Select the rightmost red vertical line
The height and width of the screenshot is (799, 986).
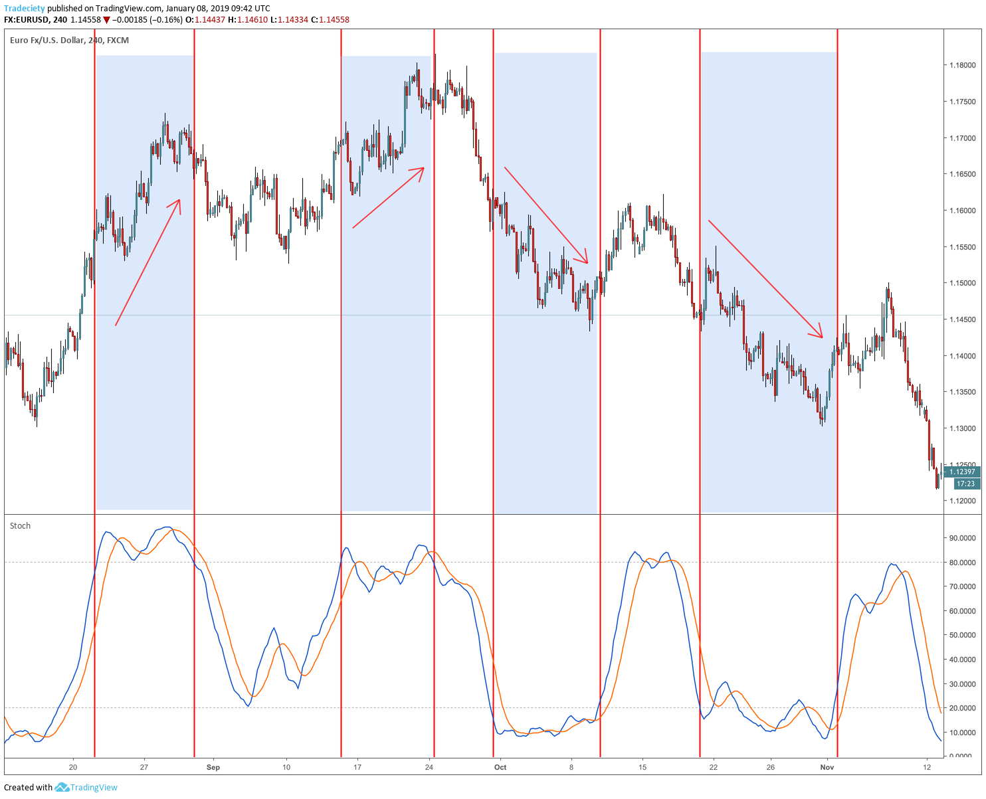click(837, 399)
